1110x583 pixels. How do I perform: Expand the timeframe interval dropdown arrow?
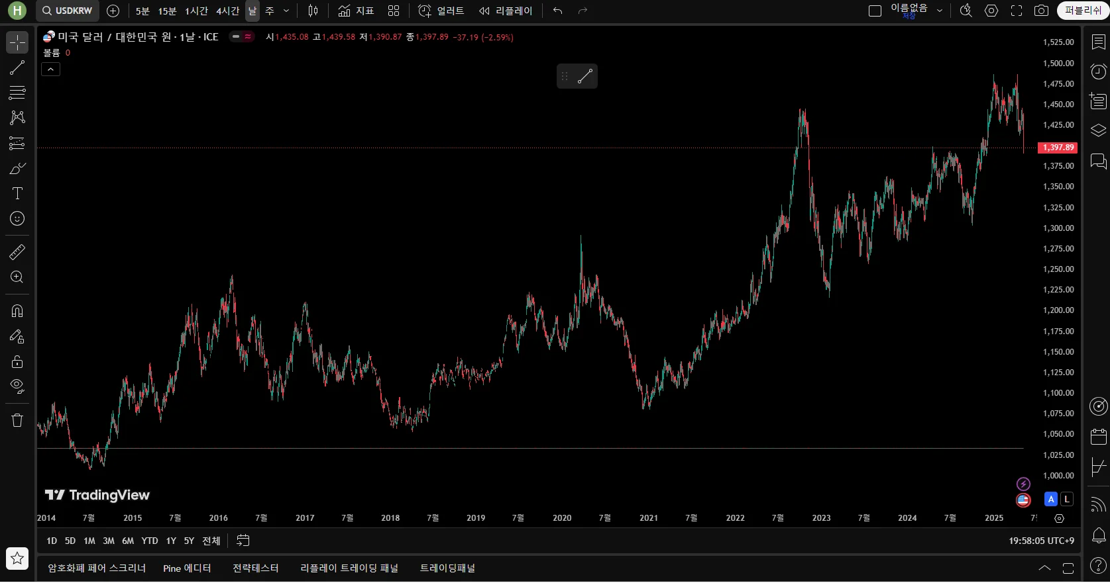click(x=286, y=11)
